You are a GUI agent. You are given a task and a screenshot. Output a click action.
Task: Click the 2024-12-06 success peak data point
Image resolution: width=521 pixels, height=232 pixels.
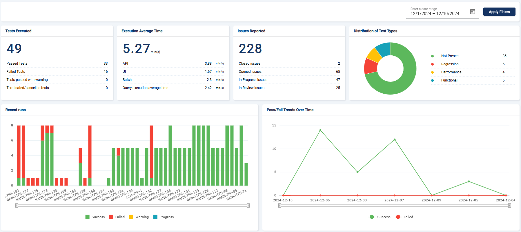click(320, 130)
